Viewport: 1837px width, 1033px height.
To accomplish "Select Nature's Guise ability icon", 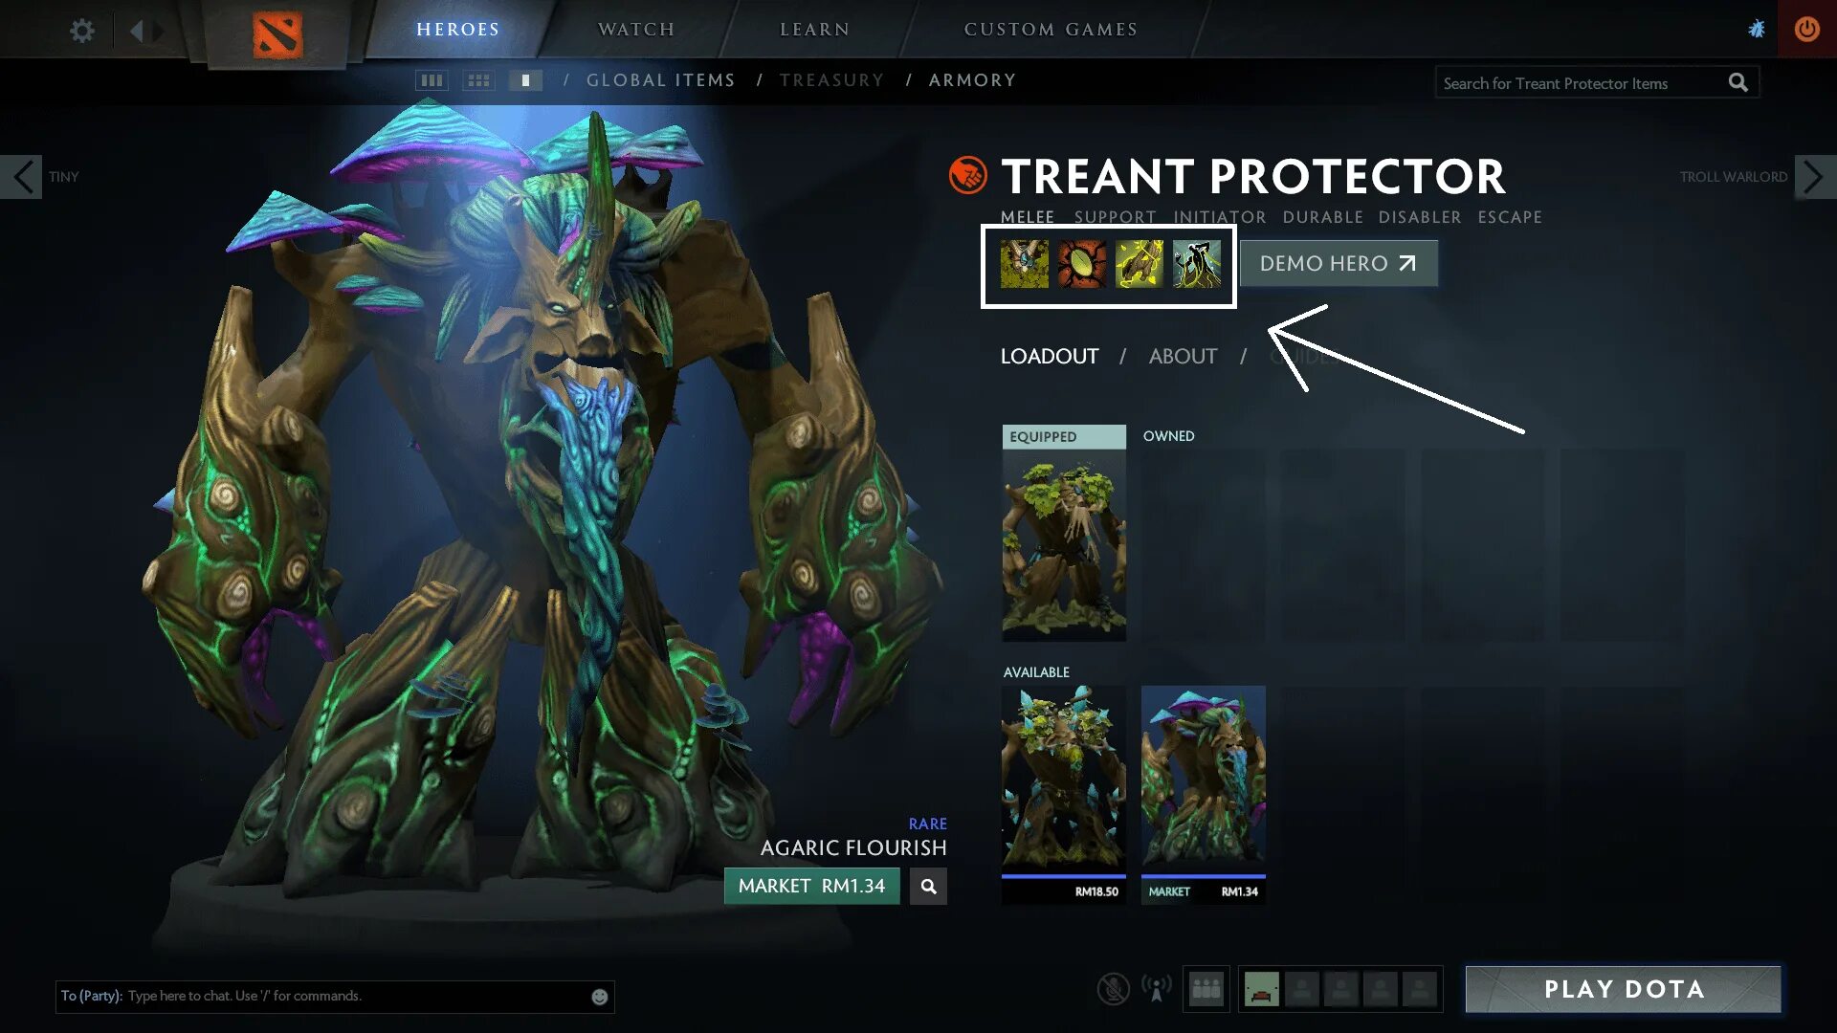I will [x=1024, y=264].
